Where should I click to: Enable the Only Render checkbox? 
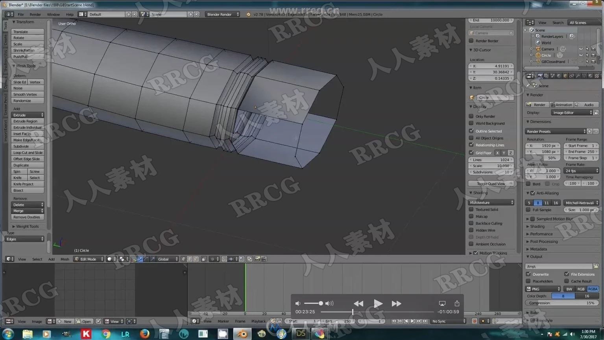pyautogui.click(x=471, y=116)
